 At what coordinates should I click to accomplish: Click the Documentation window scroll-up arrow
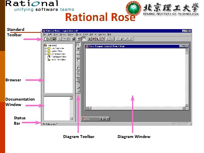click(71, 98)
